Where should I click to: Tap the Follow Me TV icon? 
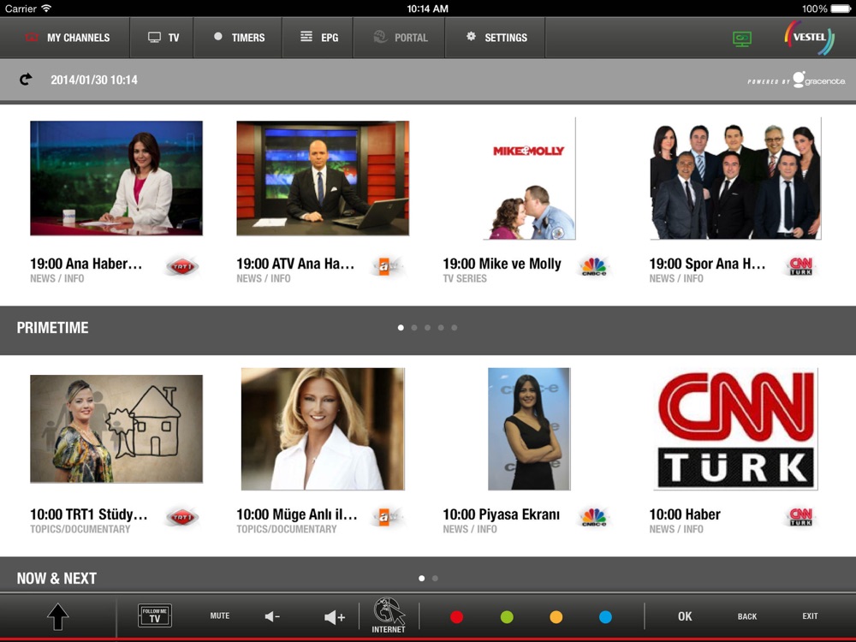tap(155, 615)
